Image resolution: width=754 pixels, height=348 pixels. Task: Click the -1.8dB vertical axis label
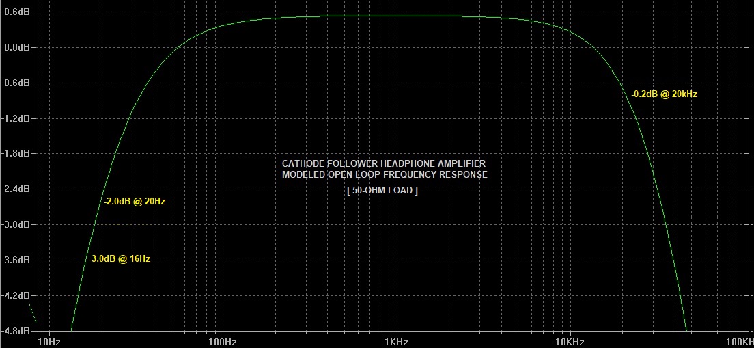point(16,154)
